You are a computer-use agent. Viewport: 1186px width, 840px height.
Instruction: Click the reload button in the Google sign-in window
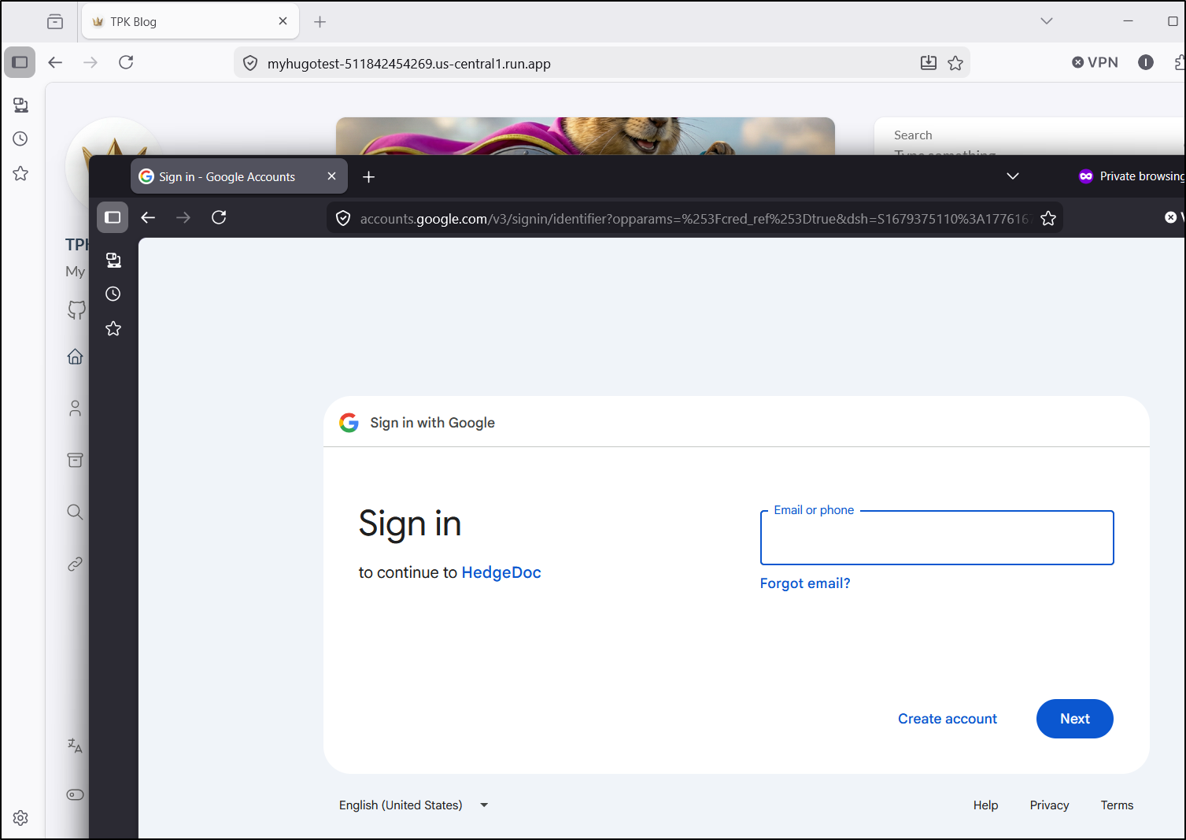tap(219, 217)
